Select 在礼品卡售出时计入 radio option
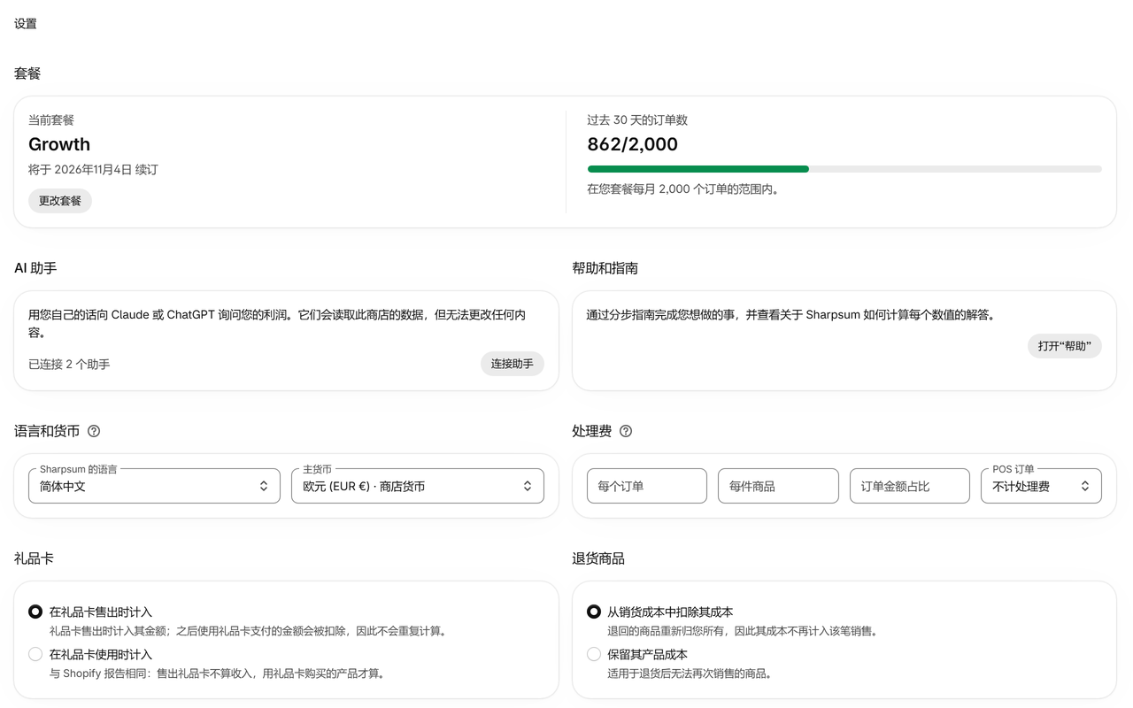The image size is (1133, 708). [x=35, y=612]
